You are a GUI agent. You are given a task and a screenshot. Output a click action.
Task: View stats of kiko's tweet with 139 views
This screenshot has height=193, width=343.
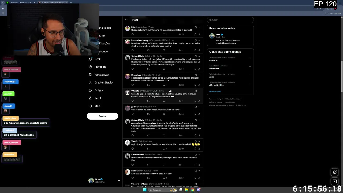pyautogui.click(x=181, y=34)
